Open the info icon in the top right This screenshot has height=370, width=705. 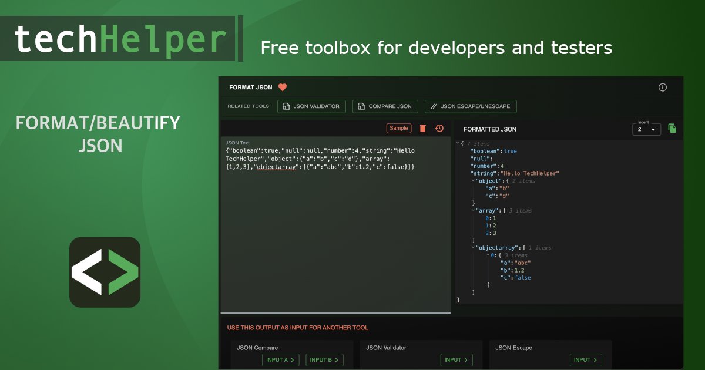663,87
